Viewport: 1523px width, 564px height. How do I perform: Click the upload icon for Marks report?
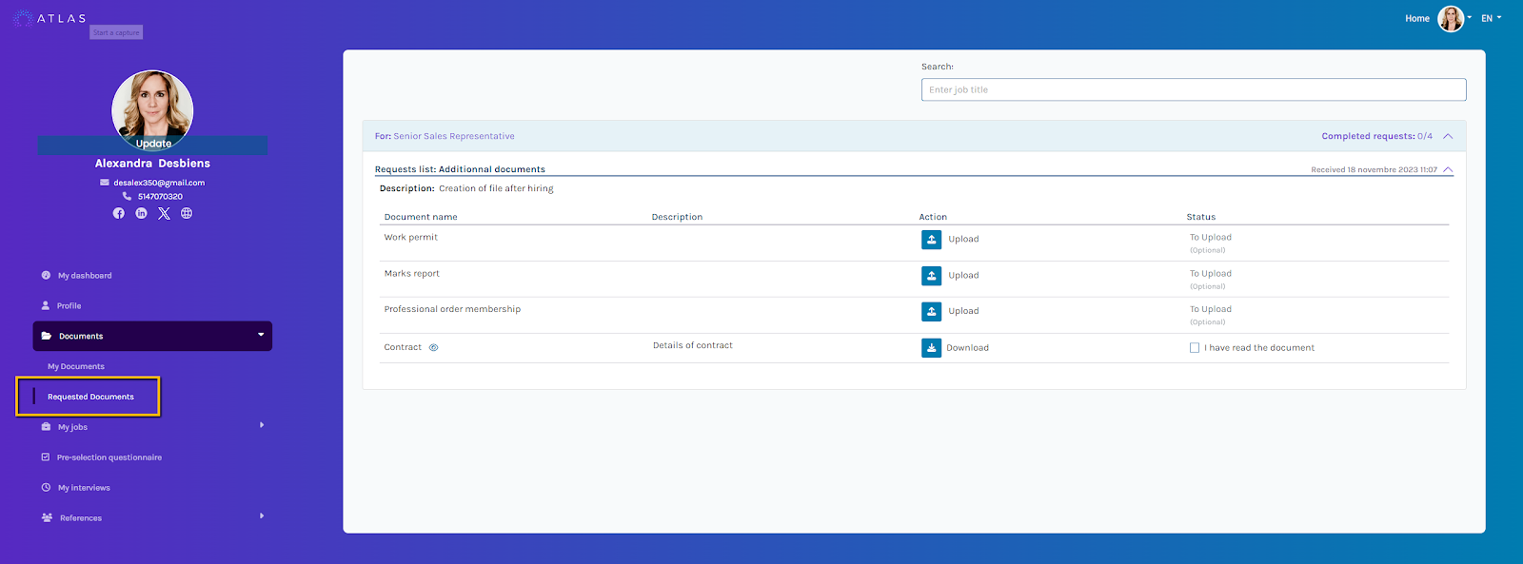(931, 276)
